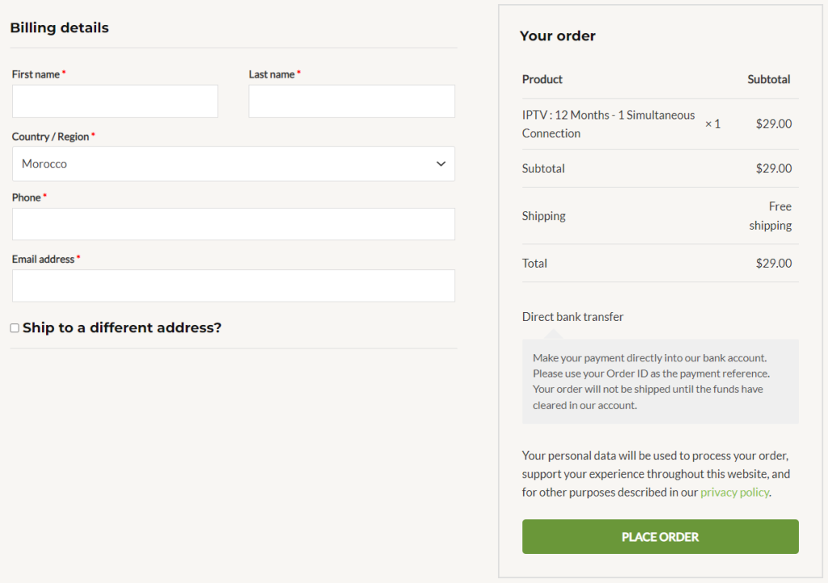This screenshot has height=583, width=828.
Task: Click the Email address field label
Action: tap(43, 259)
